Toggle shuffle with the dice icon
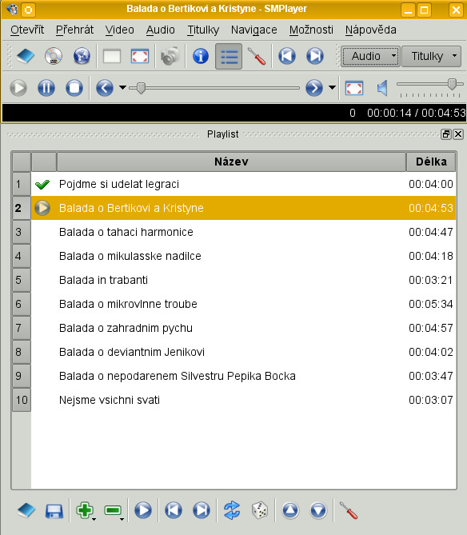467x535 pixels. (260, 510)
